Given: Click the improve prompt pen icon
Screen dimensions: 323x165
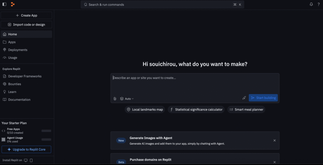Looking at the screenshot, I should click(244, 98).
